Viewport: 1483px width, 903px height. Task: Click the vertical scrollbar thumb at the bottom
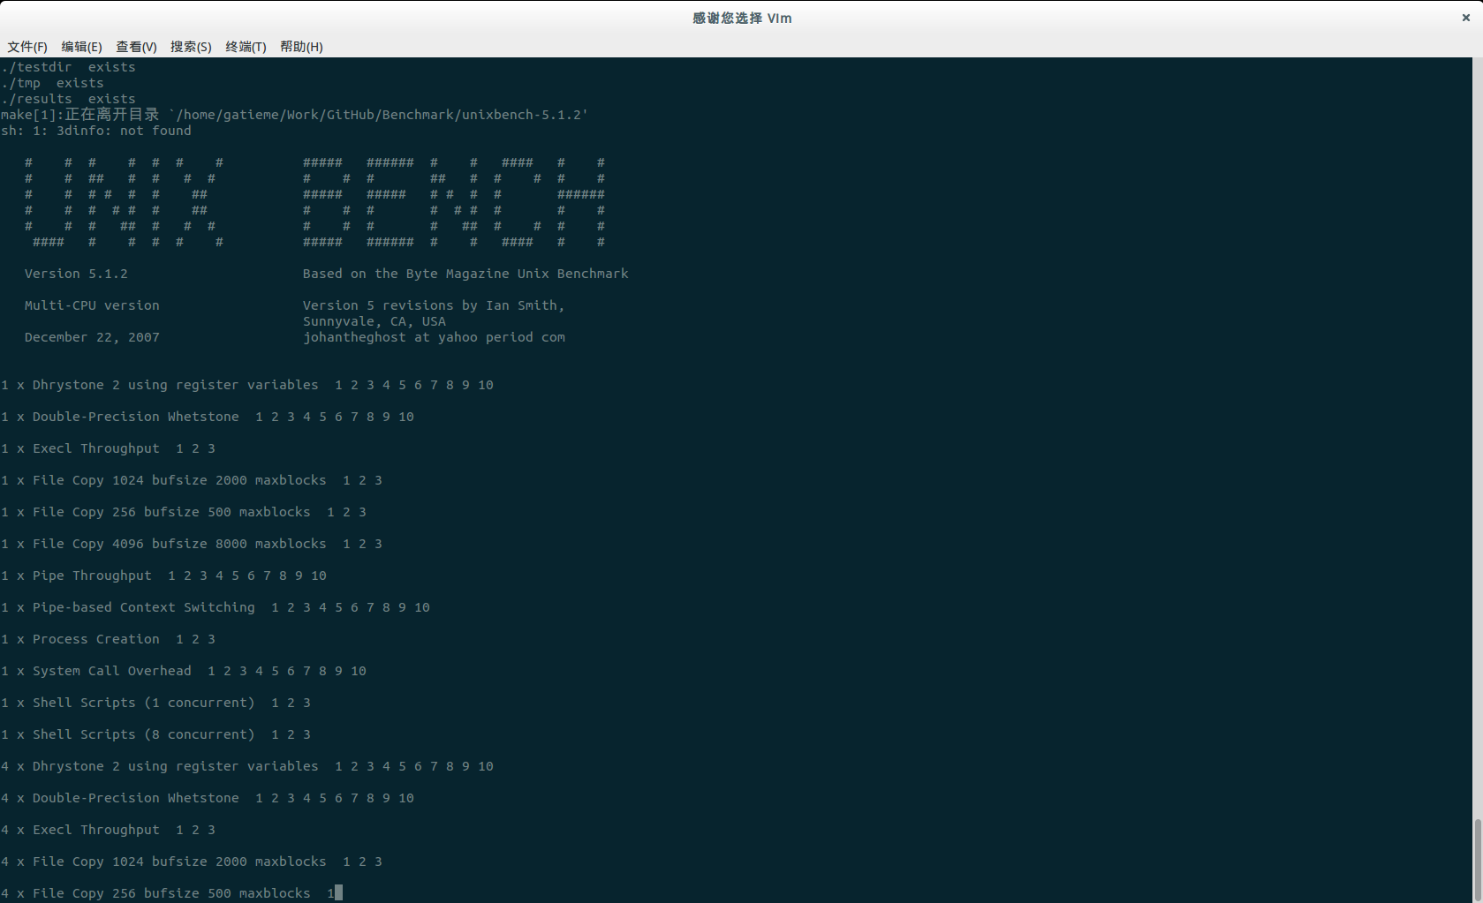1478,860
